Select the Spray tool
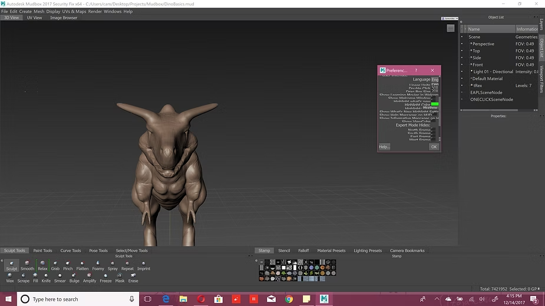545x306 pixels. click(113, 266)
